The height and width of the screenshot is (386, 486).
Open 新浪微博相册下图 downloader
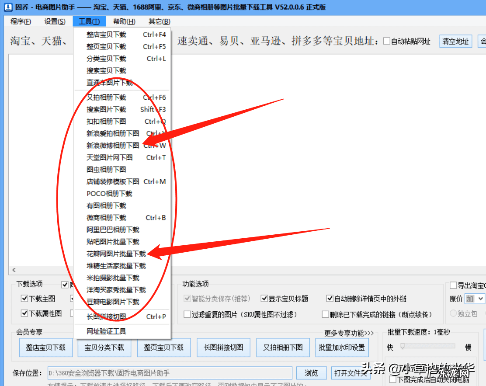pyautogui.click(x=112, y=145)
